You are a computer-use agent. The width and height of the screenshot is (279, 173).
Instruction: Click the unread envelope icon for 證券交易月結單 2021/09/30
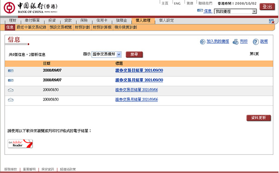coord(11,80)
